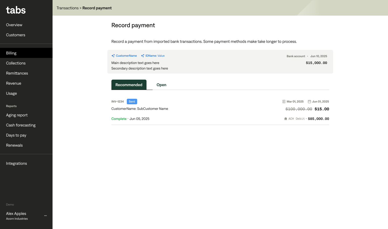This screenshot has width=388, height=229.
Task: Click the CustomerName link in the transaction card
Action: coord(126,56)
